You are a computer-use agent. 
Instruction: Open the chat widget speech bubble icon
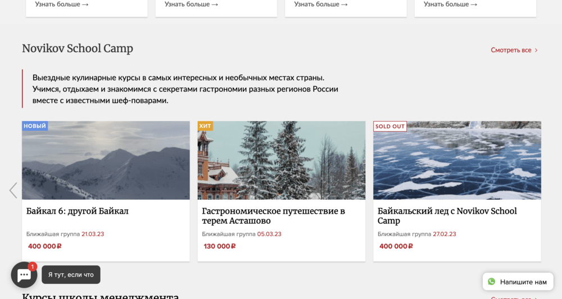[24, 275]
